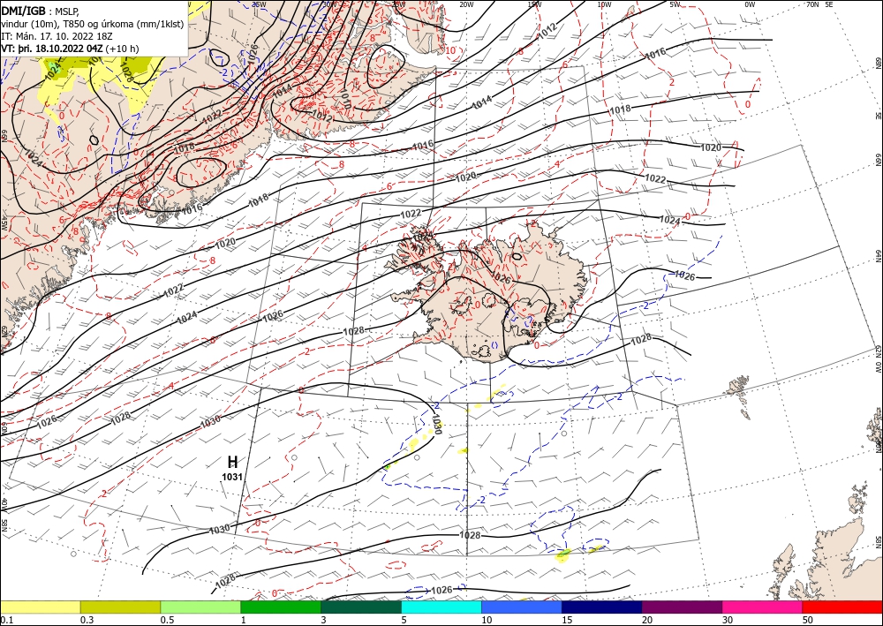Click the "70N 5E" corner label

pyautogui.click(x=819, y=4)
